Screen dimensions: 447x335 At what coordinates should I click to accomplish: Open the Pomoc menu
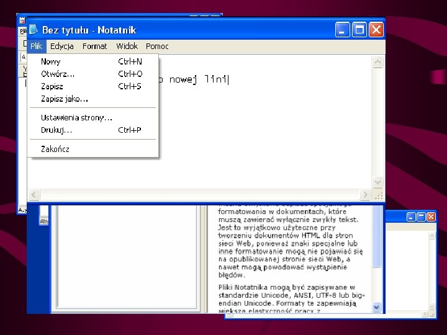click(x=157, y=46)
